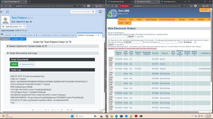Switch to the Summary sub-tab

[5, 39]
